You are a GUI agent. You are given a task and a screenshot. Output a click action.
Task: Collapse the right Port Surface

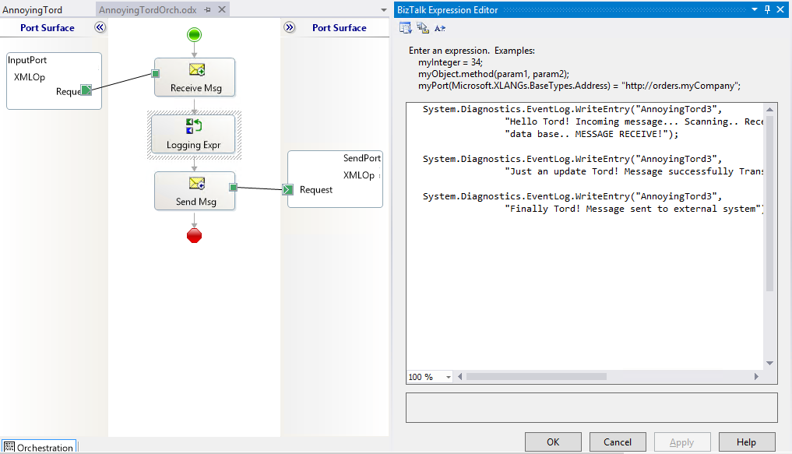[x=290, y=27]
